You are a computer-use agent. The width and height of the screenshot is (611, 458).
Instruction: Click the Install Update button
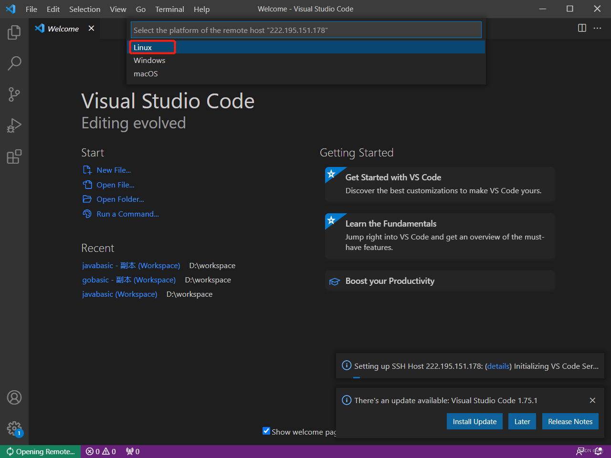click(x=474, y=421)
